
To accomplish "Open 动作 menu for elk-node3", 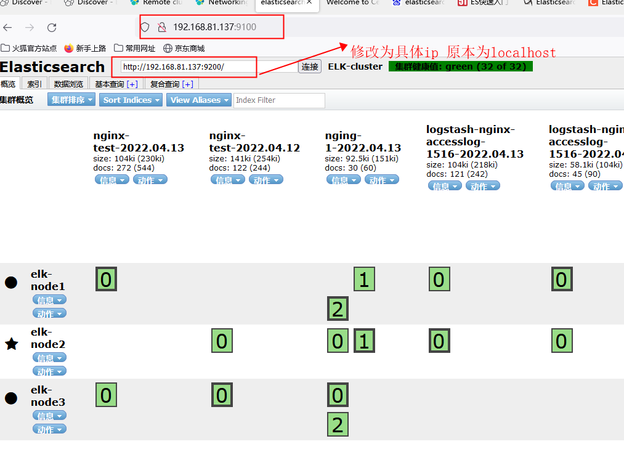I will [x=49, y=429].
